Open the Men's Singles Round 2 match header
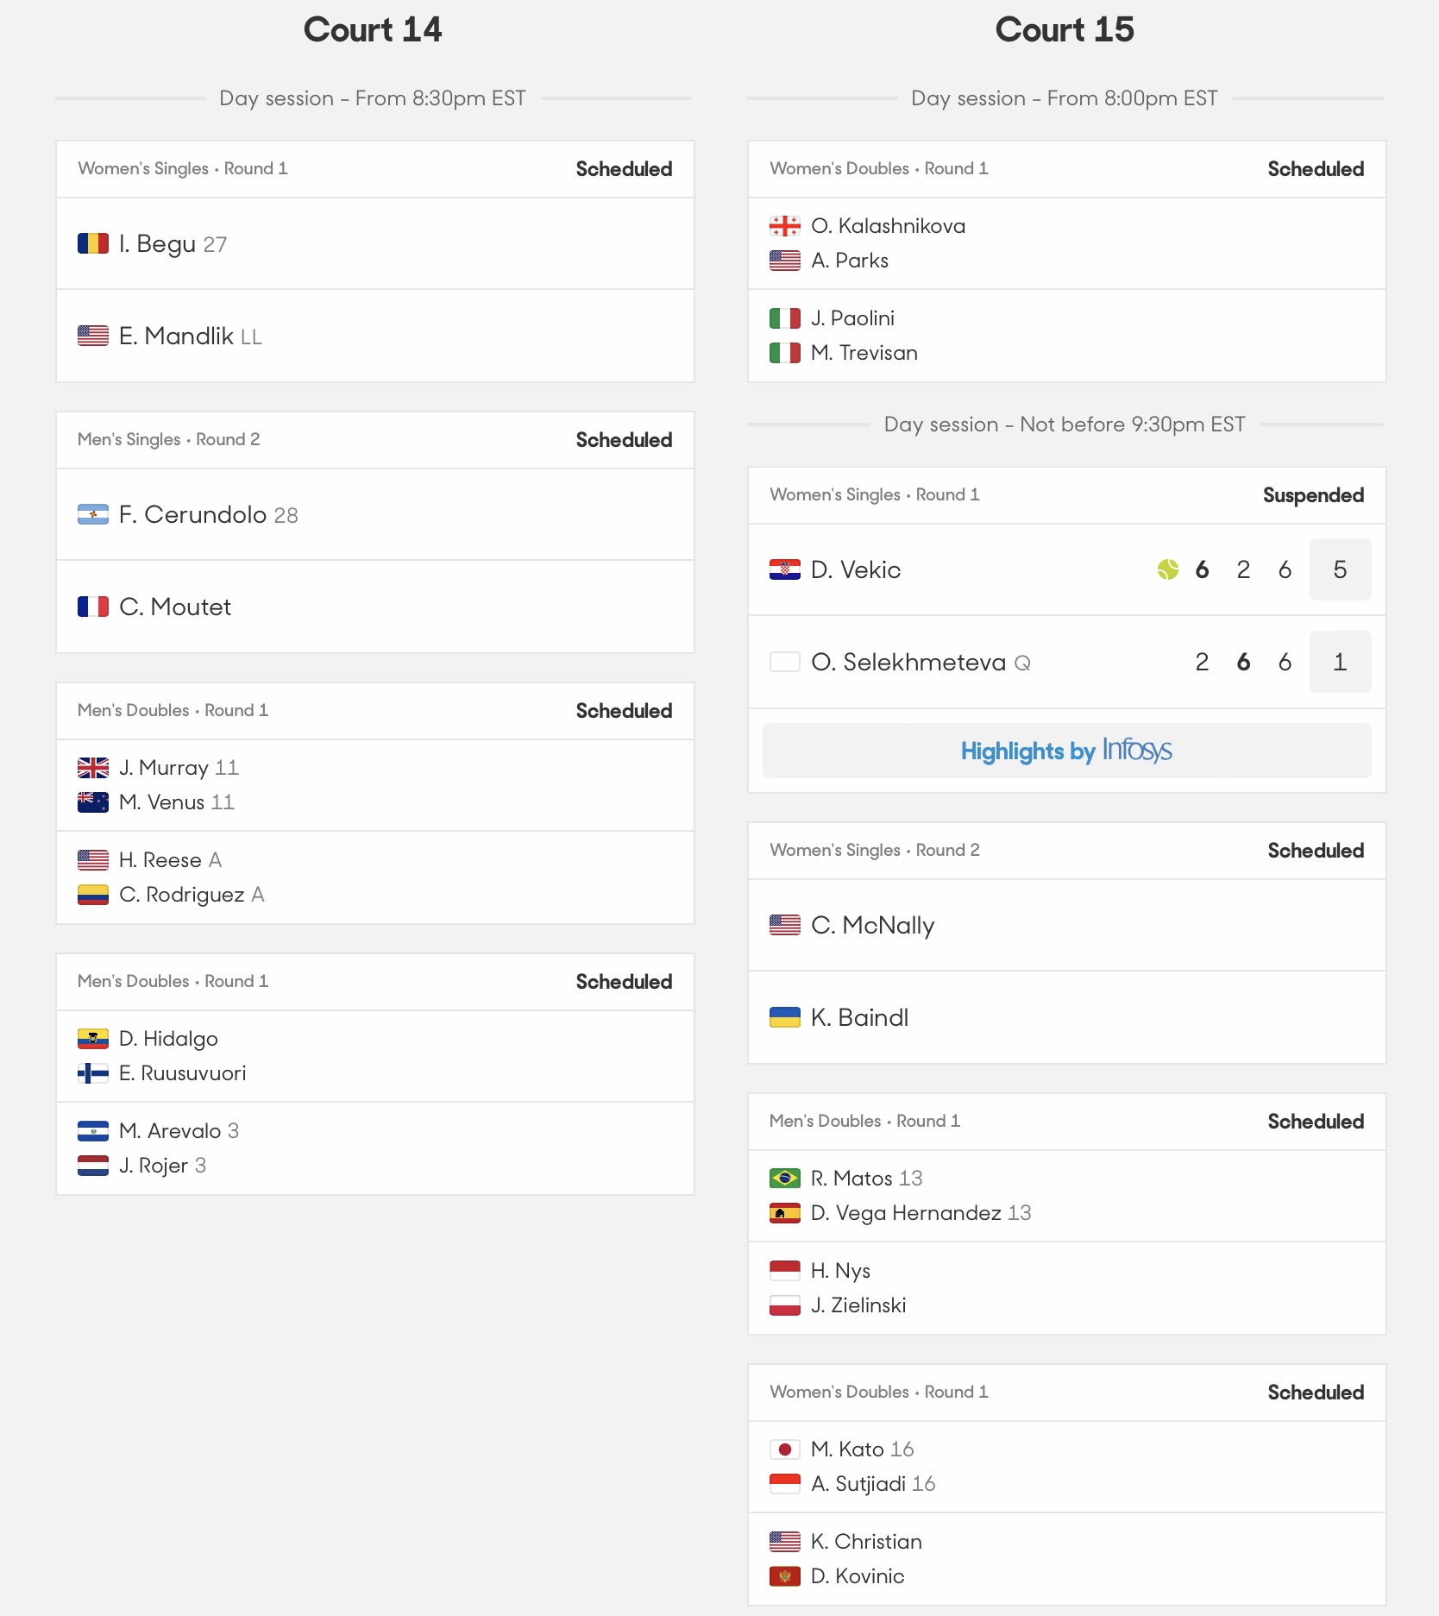The height and width of the screenshot is (1616, 1439). 375,440
